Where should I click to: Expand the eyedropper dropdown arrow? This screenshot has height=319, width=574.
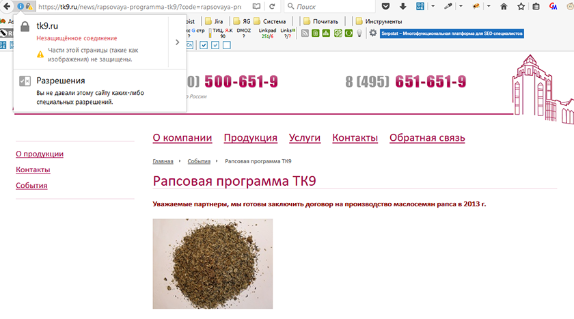(461, 6)
